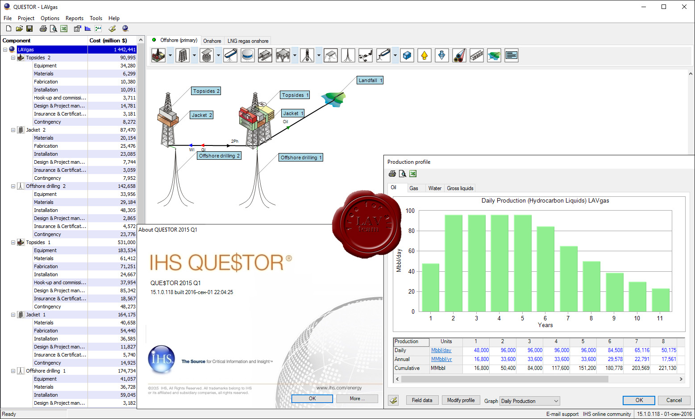
Task: Switch to the Gross liquids tab
Action: pyautogui.click(x=460, y=188)
